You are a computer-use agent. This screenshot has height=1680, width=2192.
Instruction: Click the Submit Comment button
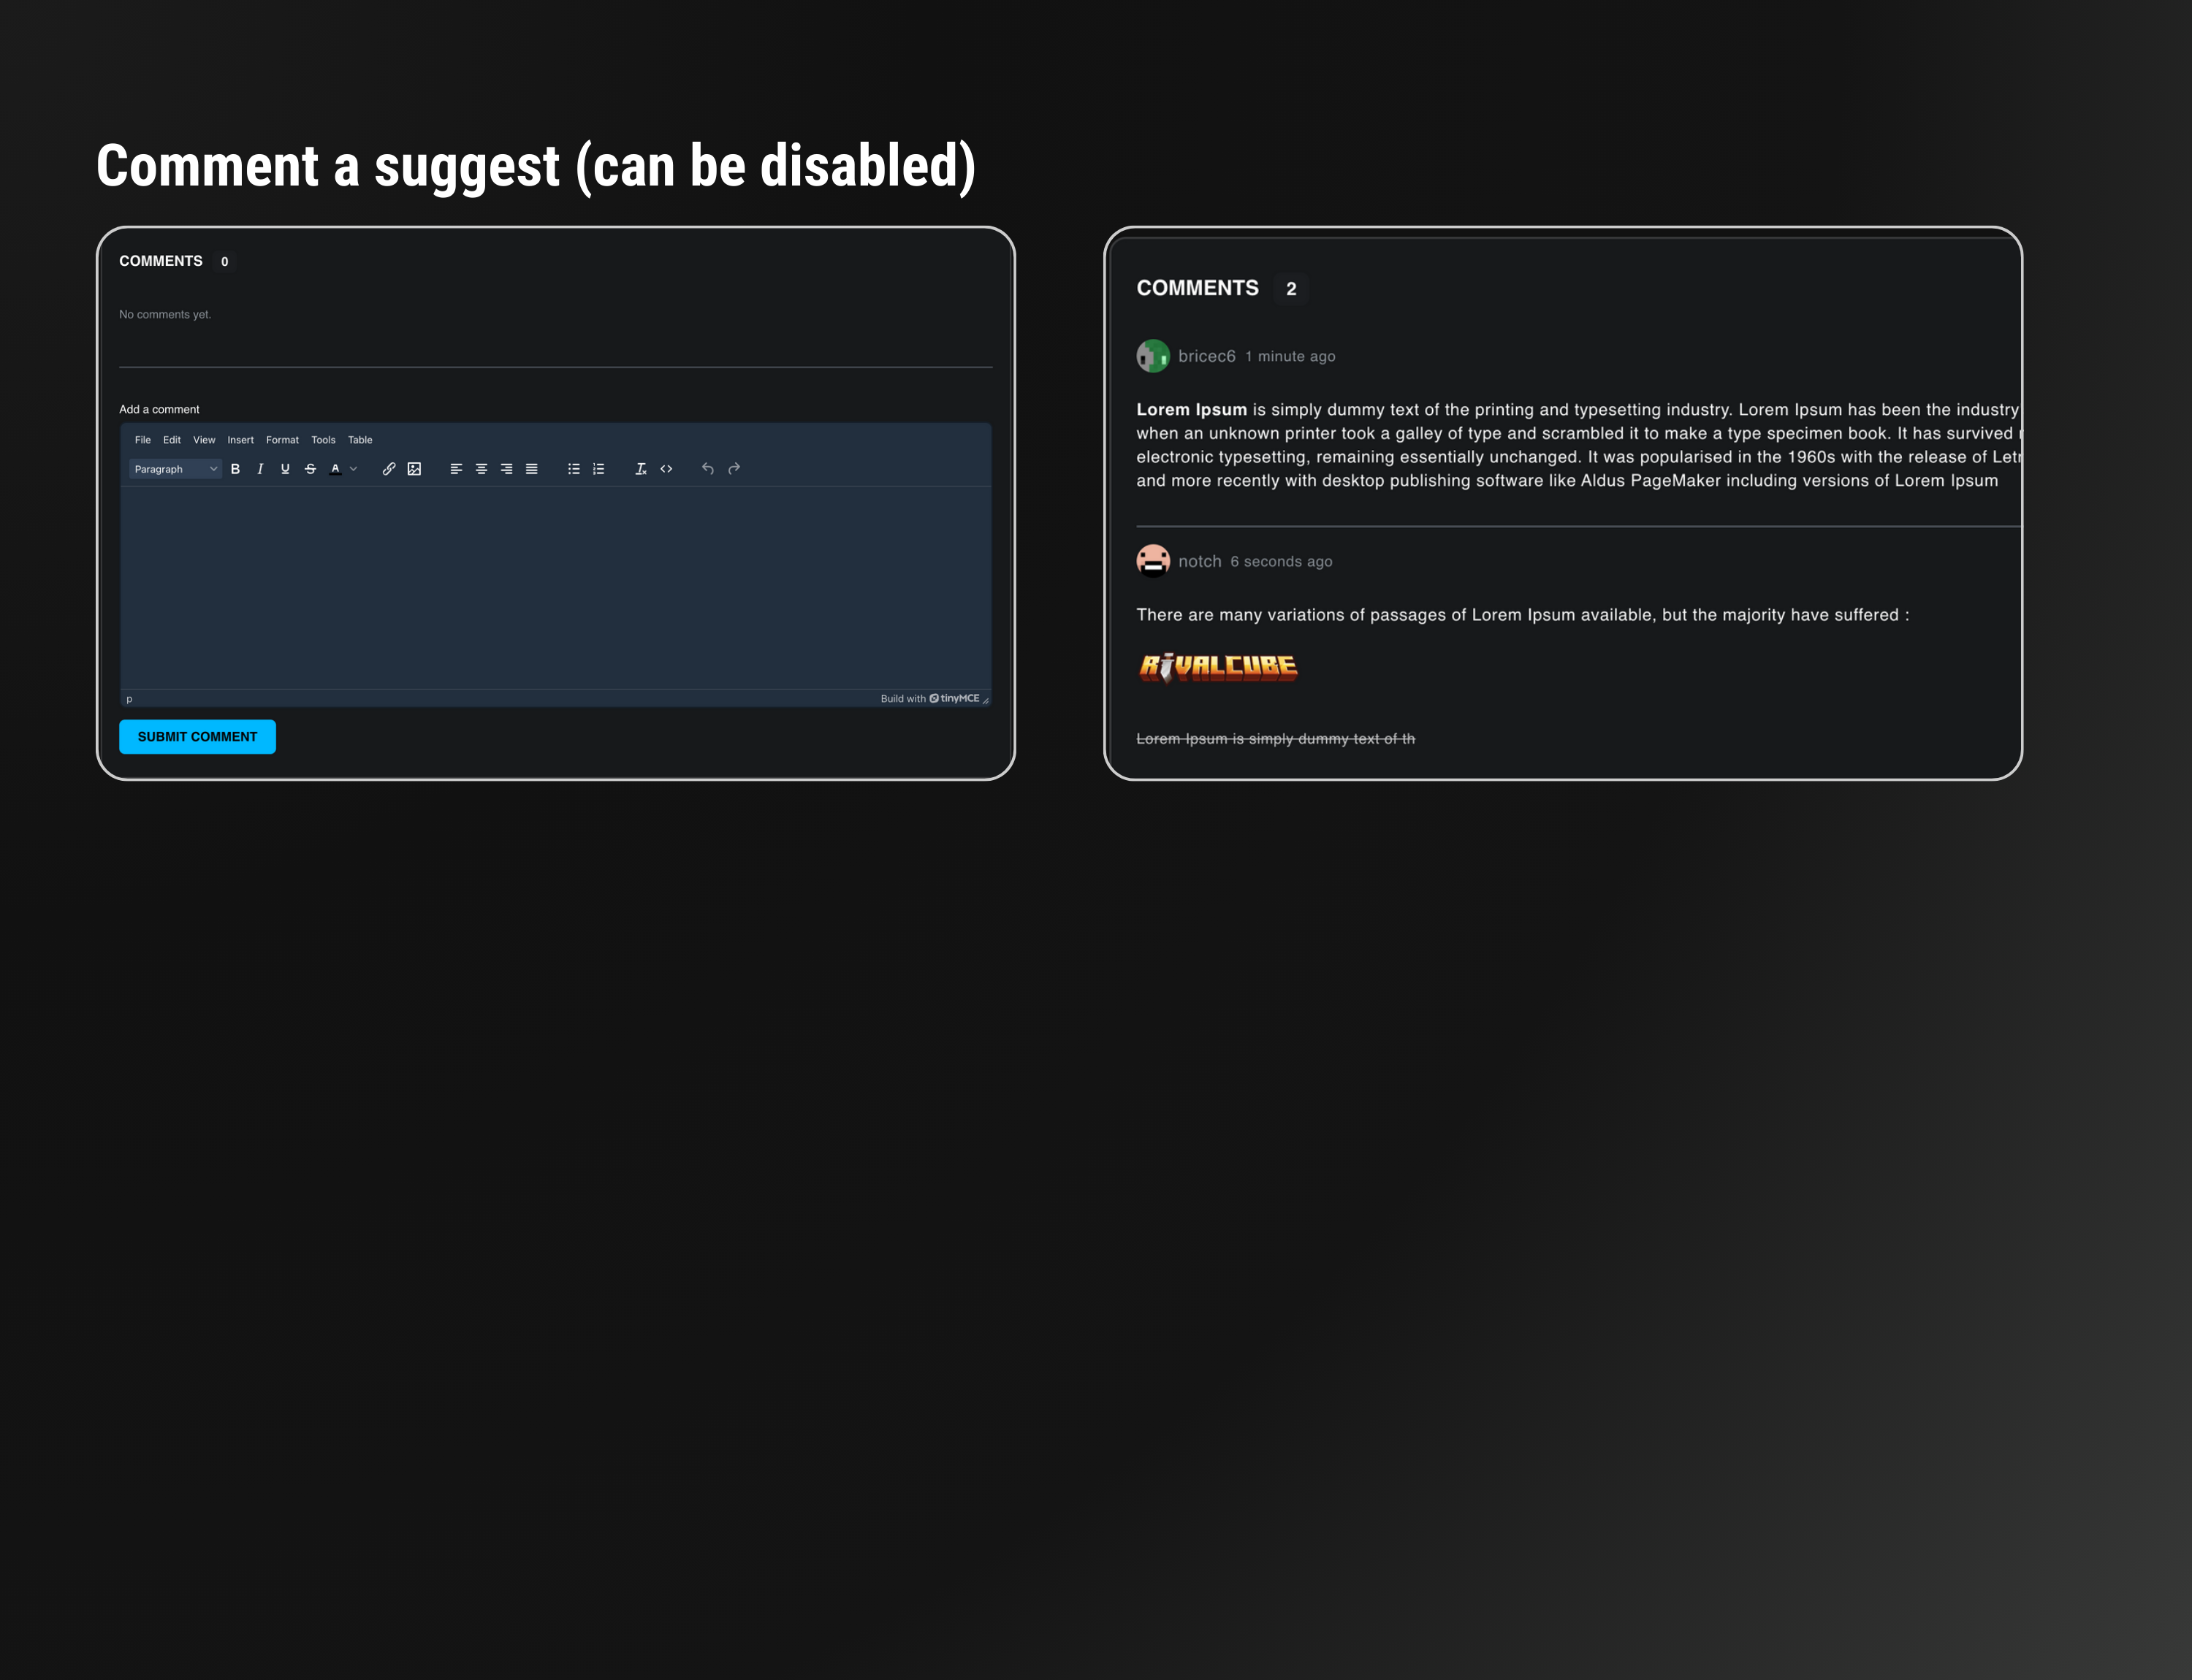pos(197,737)
